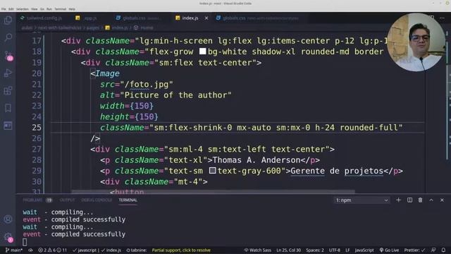Image resolution: width=451 pixels, height=254 pixels.
Task: Toggle Watch Sass in status bar
Action: [257, 250]
